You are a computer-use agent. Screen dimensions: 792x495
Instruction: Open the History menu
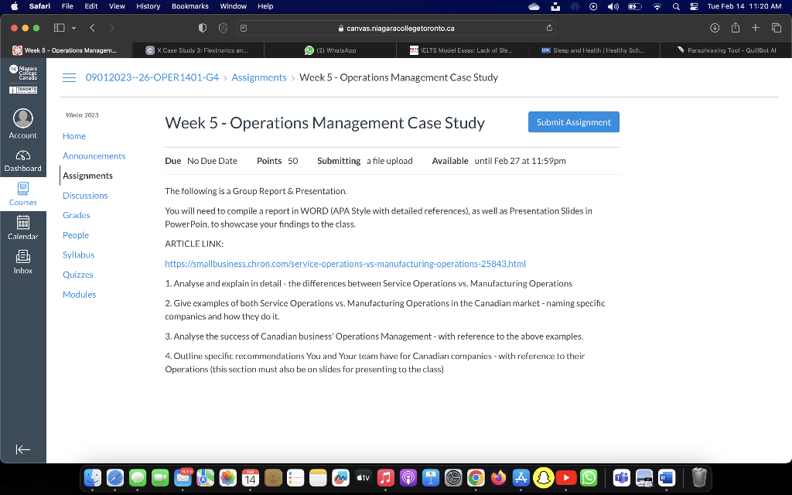[x=148, y=6]
